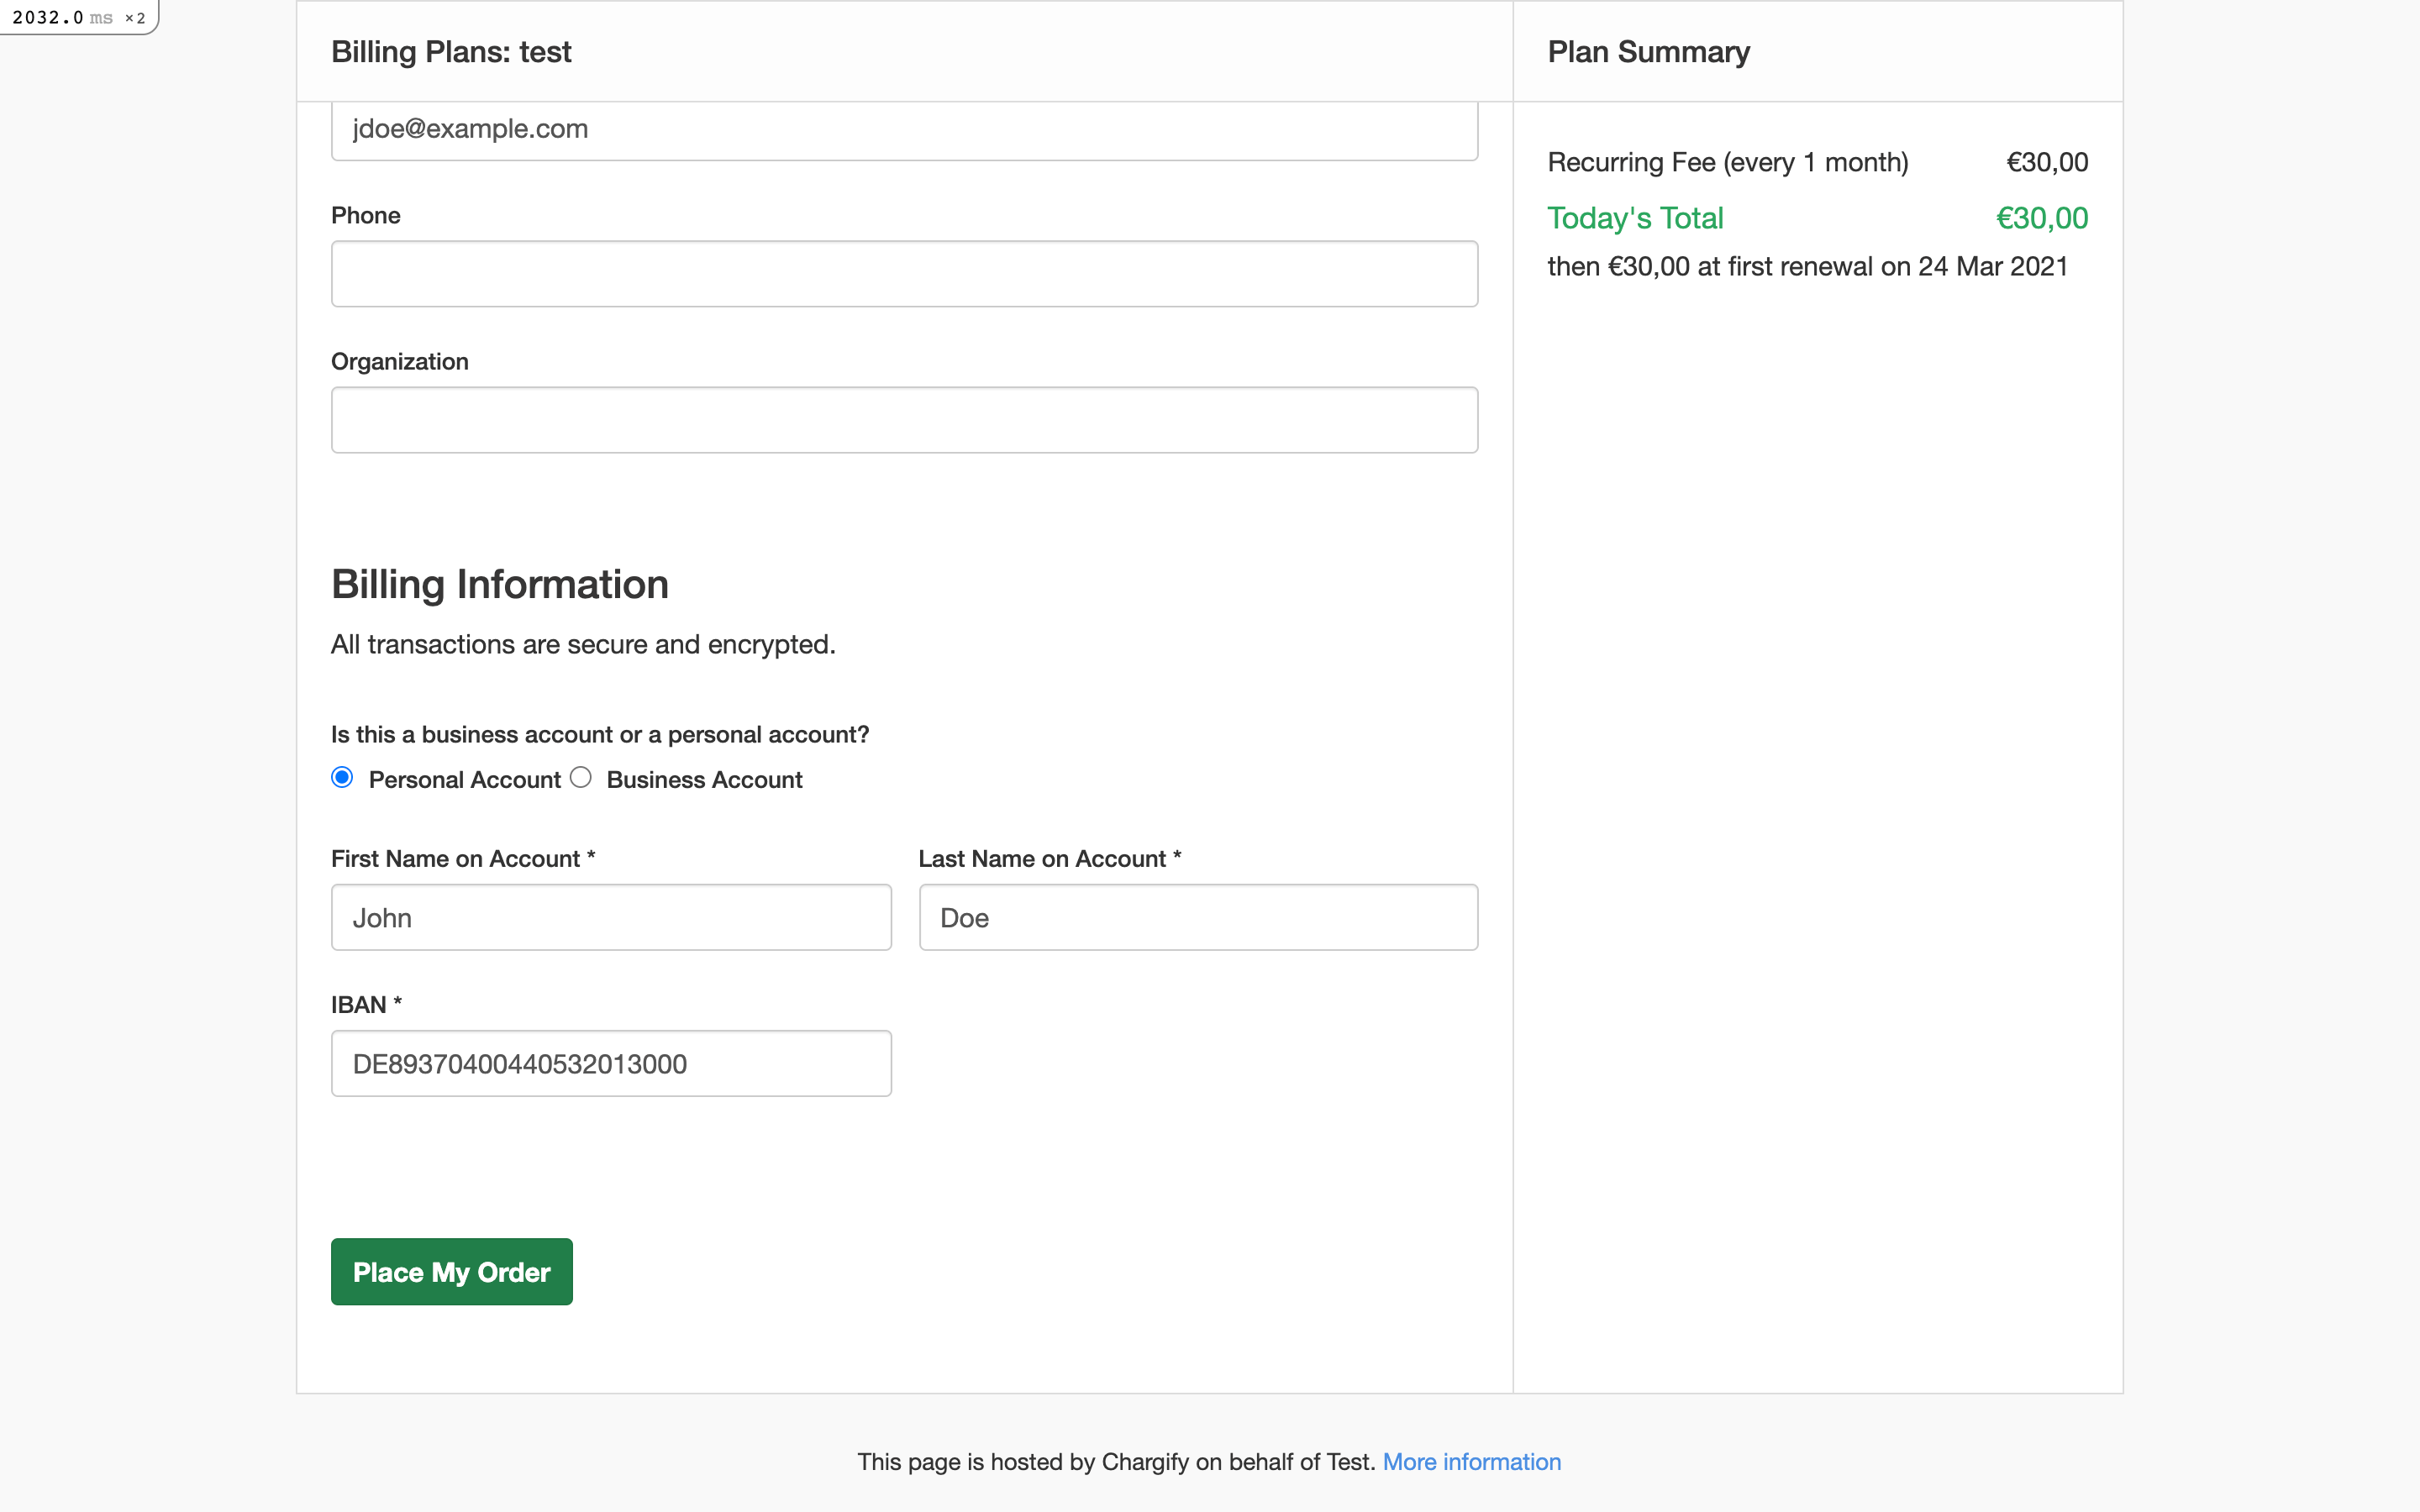
Task: Select the Personal Account radio button
Action: tap(341, 777)
